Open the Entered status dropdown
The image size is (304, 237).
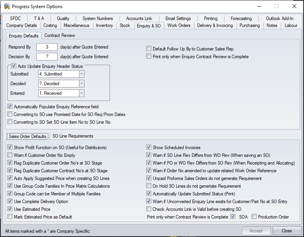(x=81, y=93)
